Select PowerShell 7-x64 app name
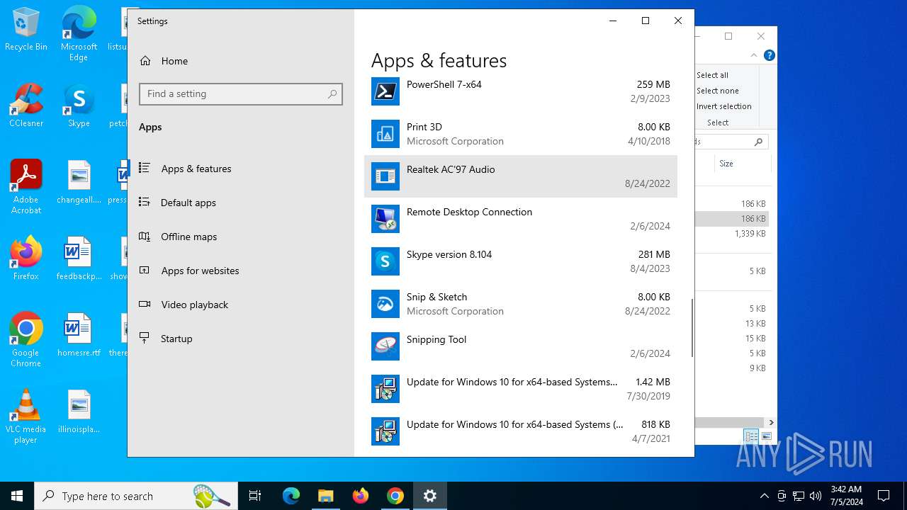This screenshot has width=907, height=510. pyautogui.click(x=444, y=84)
